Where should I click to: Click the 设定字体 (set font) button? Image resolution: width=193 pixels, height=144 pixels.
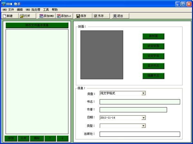[153, 56]
